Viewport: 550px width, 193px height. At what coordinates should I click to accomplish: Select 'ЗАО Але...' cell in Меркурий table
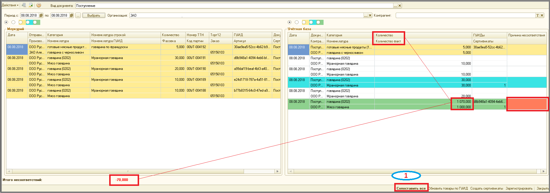tap(37, 52)
